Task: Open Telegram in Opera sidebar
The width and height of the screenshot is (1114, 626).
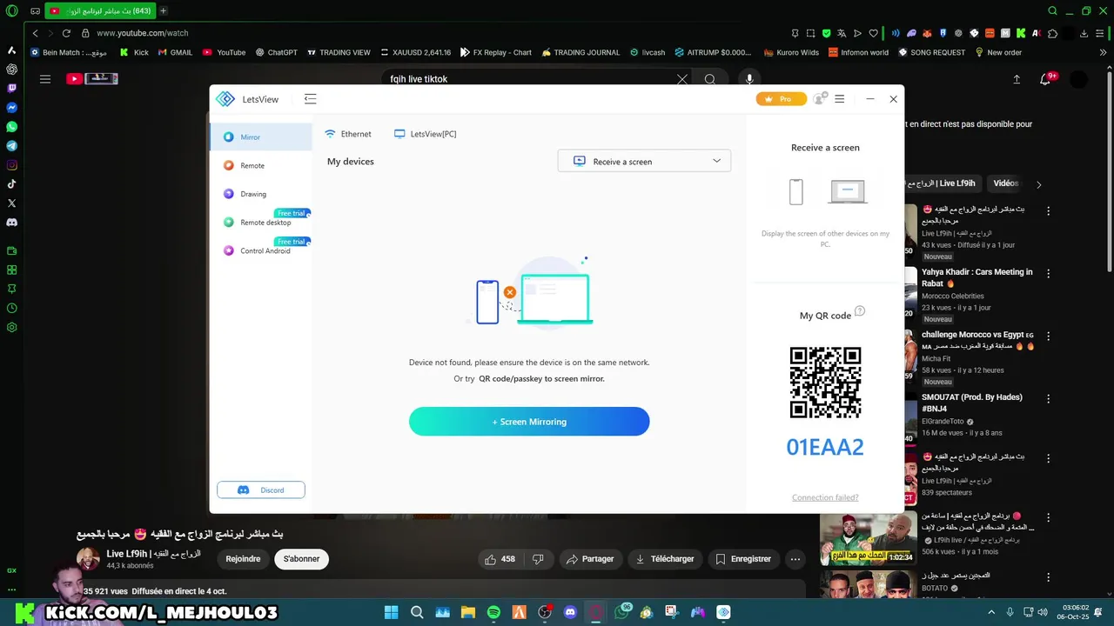Action: [x=11, y=146]
